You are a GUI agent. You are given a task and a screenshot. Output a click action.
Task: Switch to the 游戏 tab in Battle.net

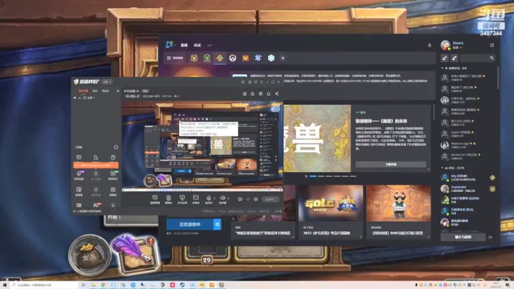point(184,45)
